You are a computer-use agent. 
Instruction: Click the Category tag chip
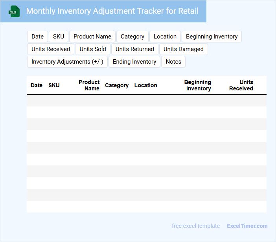[132, 37]
